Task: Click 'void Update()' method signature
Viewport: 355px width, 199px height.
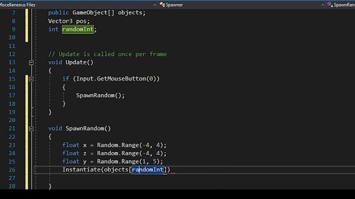Action: [x=70, y=62]
